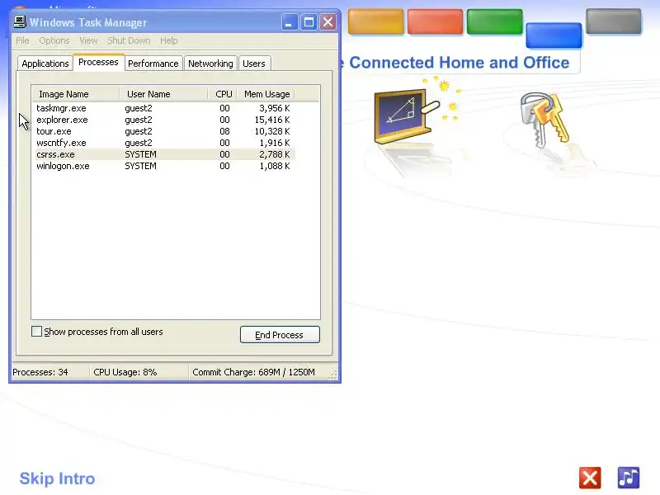Select the tour.exe process

point(164,131)
